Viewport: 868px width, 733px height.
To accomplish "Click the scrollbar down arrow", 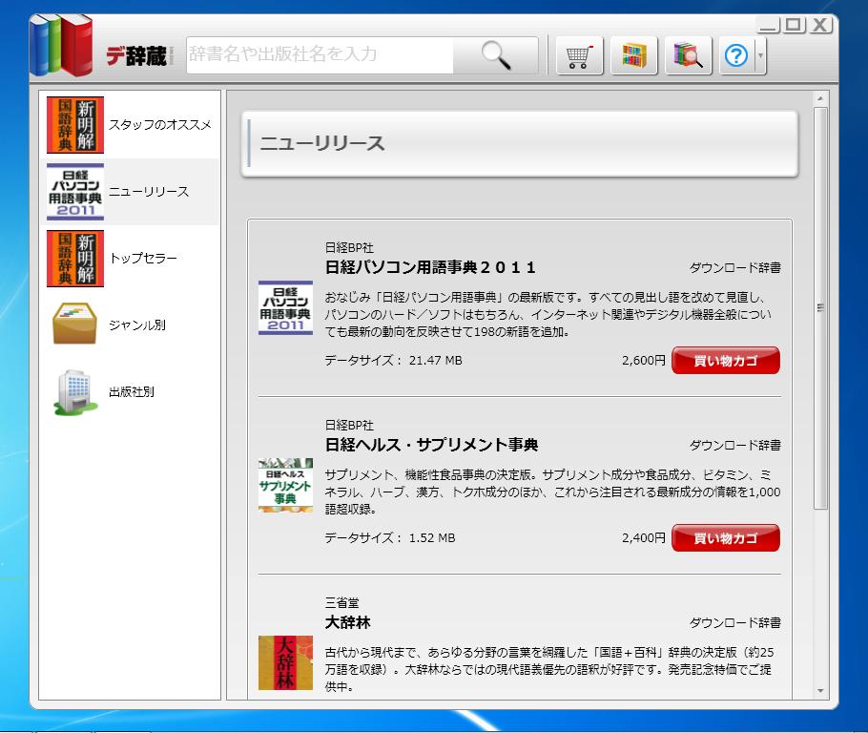I will pyautogui.click(x=820, y=691).
